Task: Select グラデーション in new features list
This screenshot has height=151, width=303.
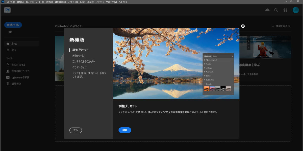Action: click(80, 67)
